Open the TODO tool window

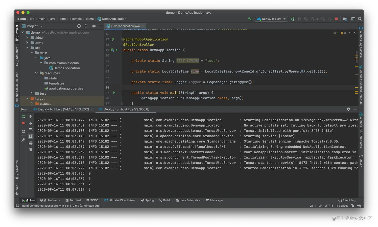(92, 200)
